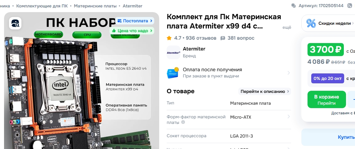Click info icon next to Форм-фактор материнской платы
The height and width of the screenshot is (149, 355).
pos(183,122)
